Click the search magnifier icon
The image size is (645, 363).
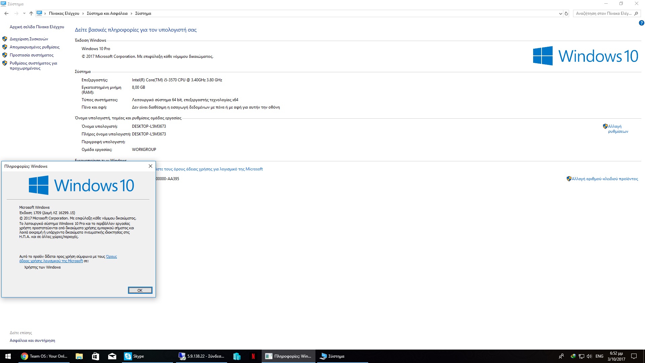click(x=636, y=13)
